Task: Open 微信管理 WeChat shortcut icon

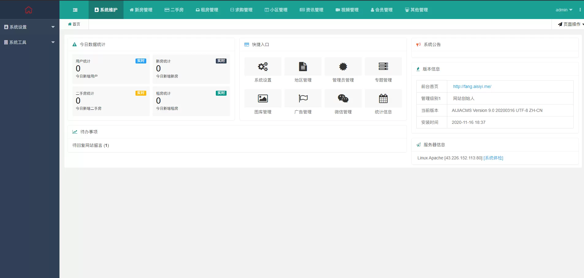Action: pos(343,98)
